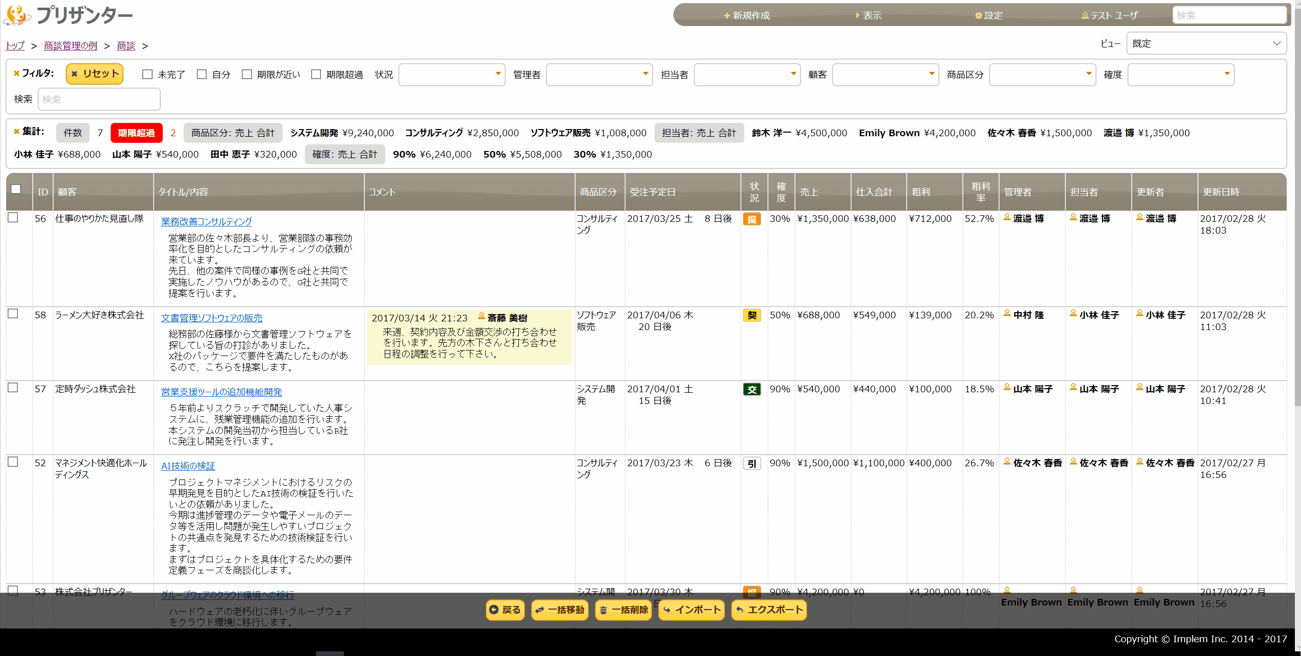Open the 設定 menu
Image resolution: width=1301 pixels, height=656 pixels.
(988, 16)
